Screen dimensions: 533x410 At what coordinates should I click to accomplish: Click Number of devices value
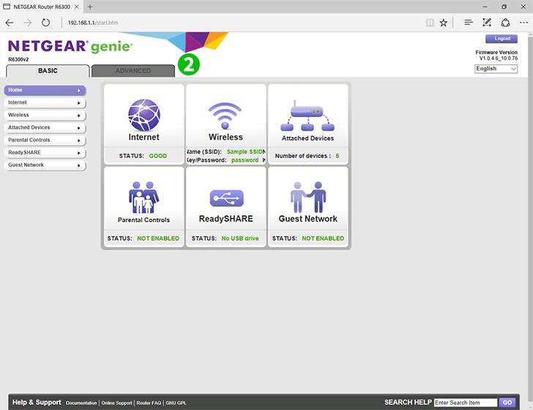(338, 156)
